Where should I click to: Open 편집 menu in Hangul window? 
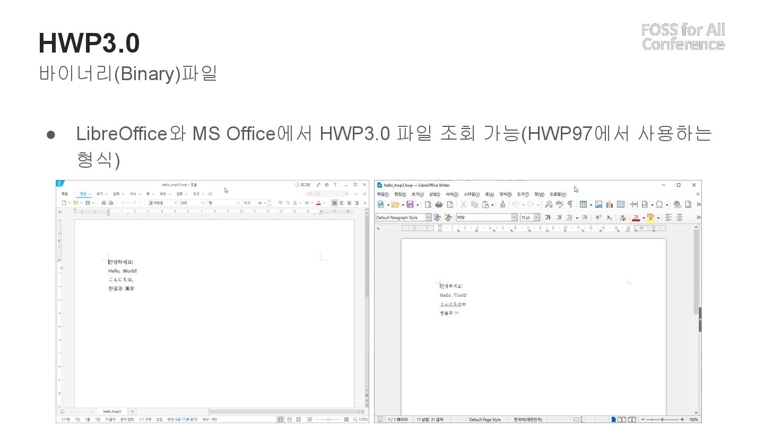pyautogui.click(x=83, y=194)
